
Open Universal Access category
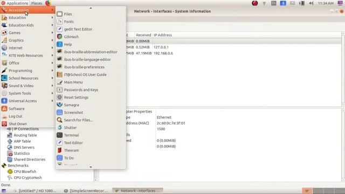point(27,101)
